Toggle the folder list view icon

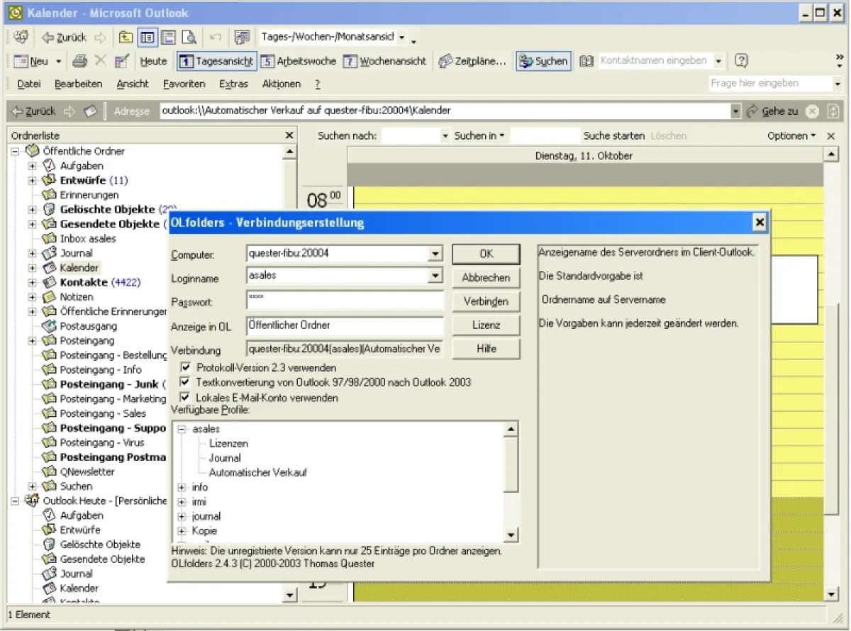point(148,37)
